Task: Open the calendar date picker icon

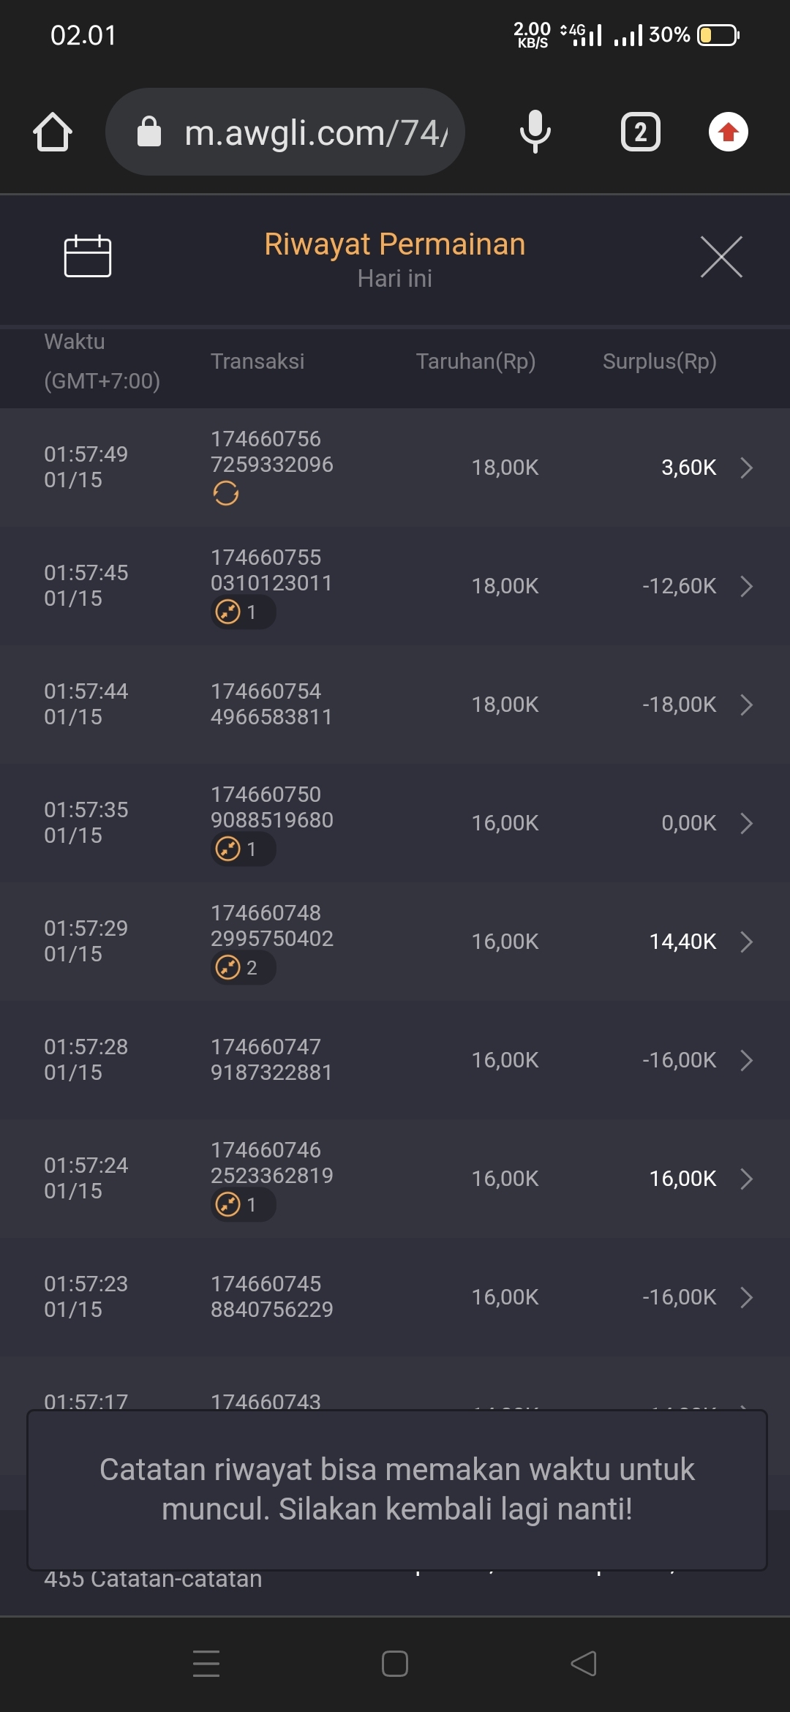Action: tap(88, 257)
